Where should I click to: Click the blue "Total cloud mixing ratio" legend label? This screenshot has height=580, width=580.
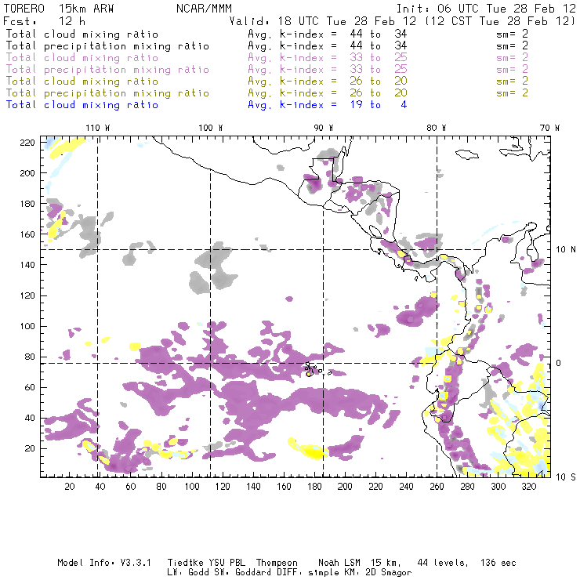[82, 105]
